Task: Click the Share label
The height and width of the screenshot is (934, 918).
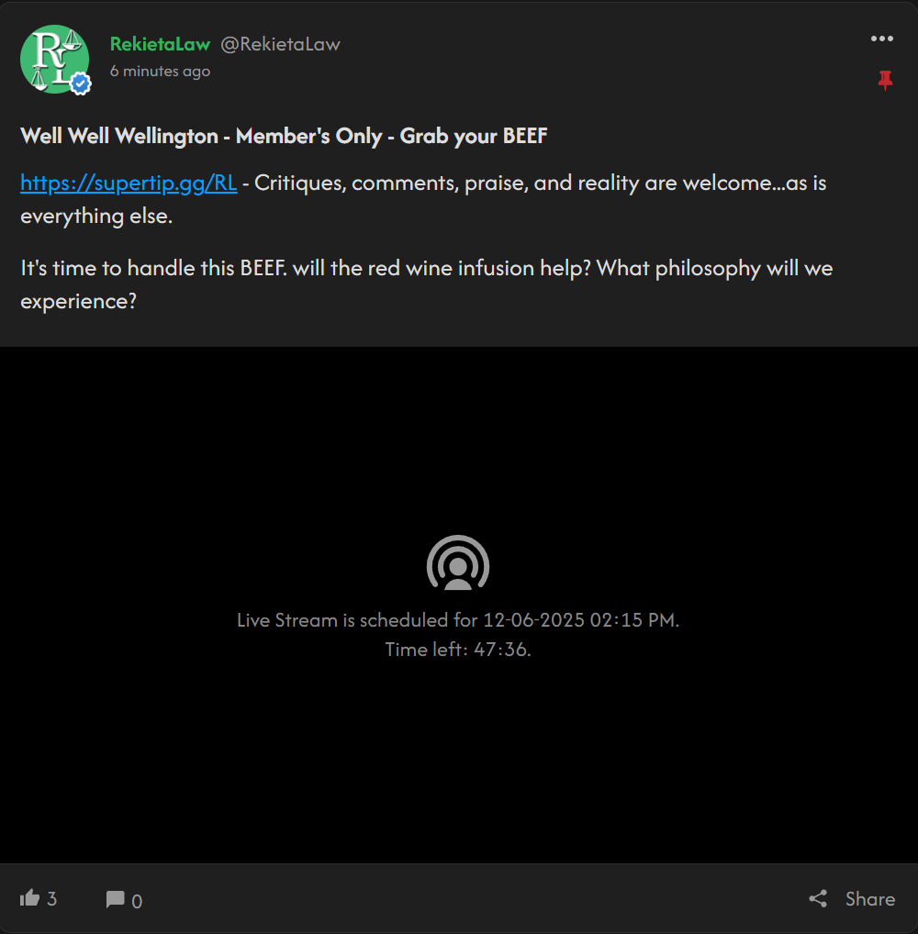Action: [x=869, y=899]
